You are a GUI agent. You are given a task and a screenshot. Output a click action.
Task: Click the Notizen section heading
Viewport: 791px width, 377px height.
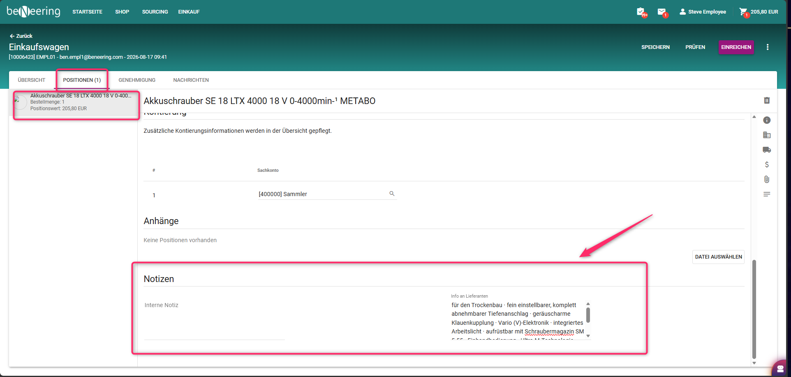click(x=159, y=279)
